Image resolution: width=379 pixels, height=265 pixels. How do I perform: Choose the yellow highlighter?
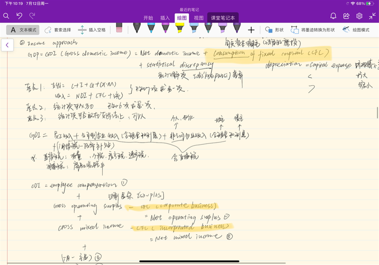click(x=180, y=28)
